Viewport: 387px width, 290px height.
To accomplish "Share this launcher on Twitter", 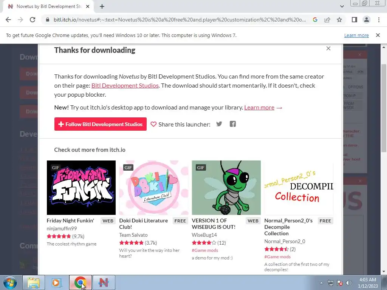I will point(219,124).
